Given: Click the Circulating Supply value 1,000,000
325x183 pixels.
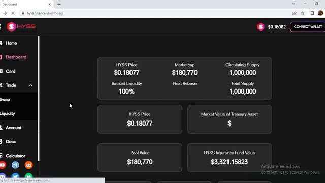Looking at the screenshot, I should pos(243,73).
